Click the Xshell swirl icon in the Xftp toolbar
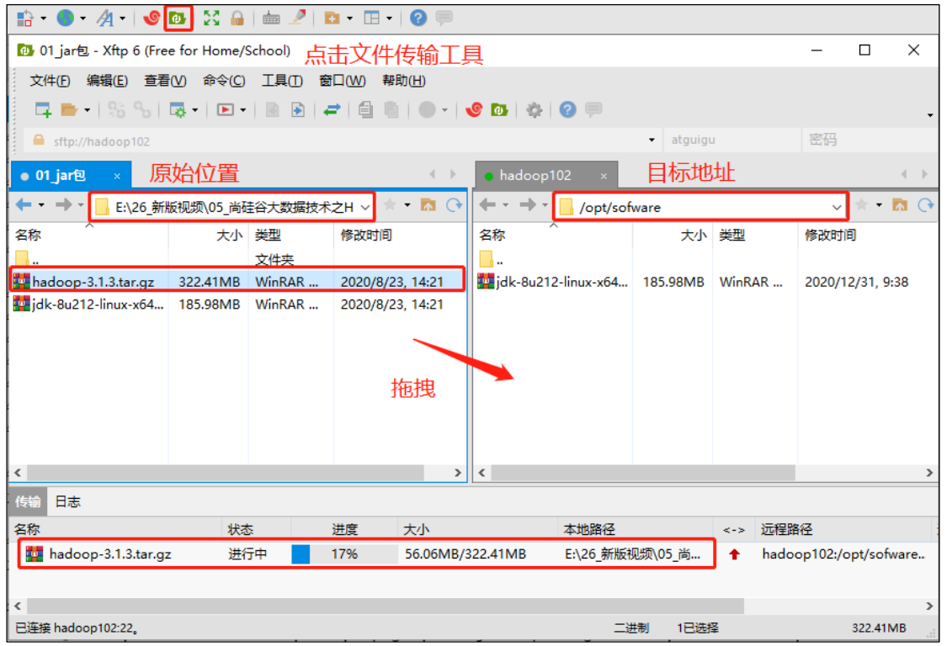The height and width of the screenshot is (646, 947). pyautogui.click(x=474, y=110)
